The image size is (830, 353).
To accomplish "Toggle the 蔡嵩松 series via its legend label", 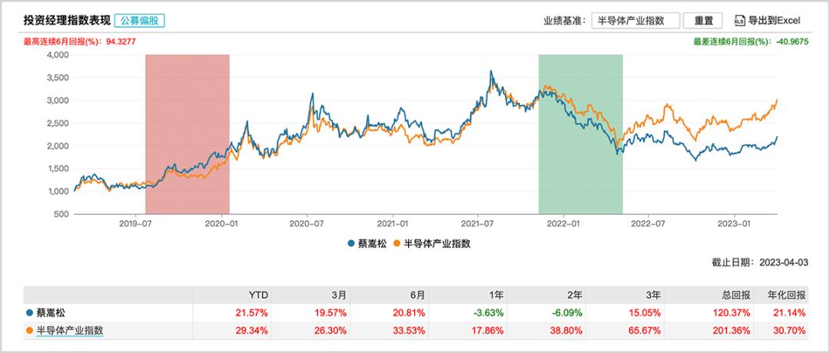I will pyautogui.click(x=372, y=243).
